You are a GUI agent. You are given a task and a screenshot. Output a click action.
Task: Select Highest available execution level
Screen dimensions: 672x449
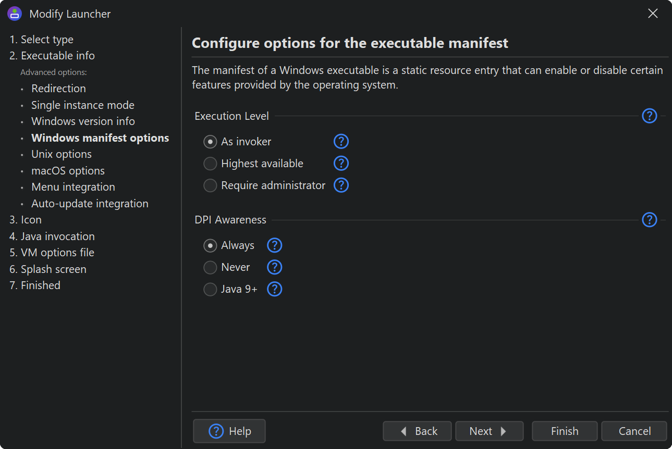click(x=210, y=164)
